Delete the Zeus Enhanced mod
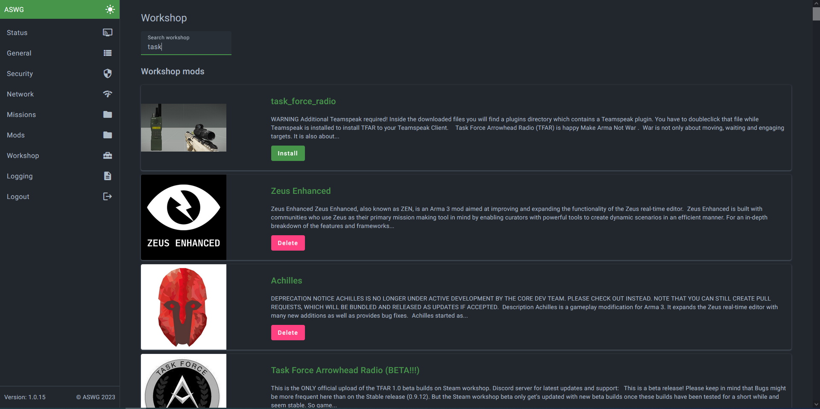Screen dimensions: 820x409 [288, 243]
